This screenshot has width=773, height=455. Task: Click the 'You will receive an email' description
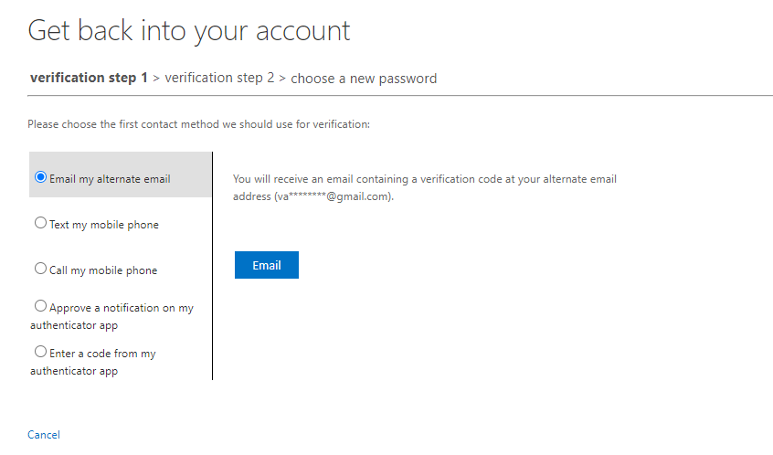[x=425, y=187]
